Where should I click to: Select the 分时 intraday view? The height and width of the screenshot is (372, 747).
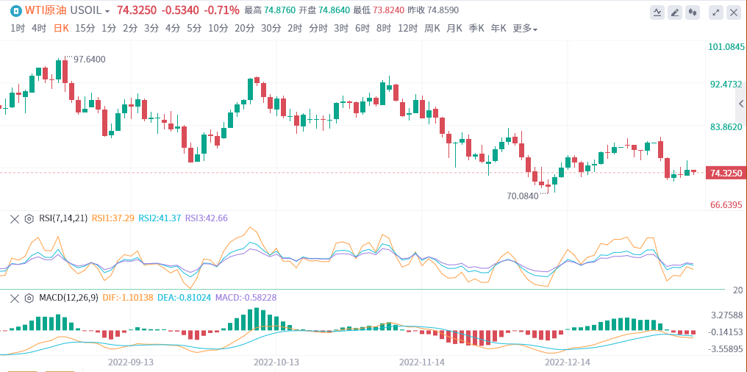pyautogui.click(x=318, y=29)
